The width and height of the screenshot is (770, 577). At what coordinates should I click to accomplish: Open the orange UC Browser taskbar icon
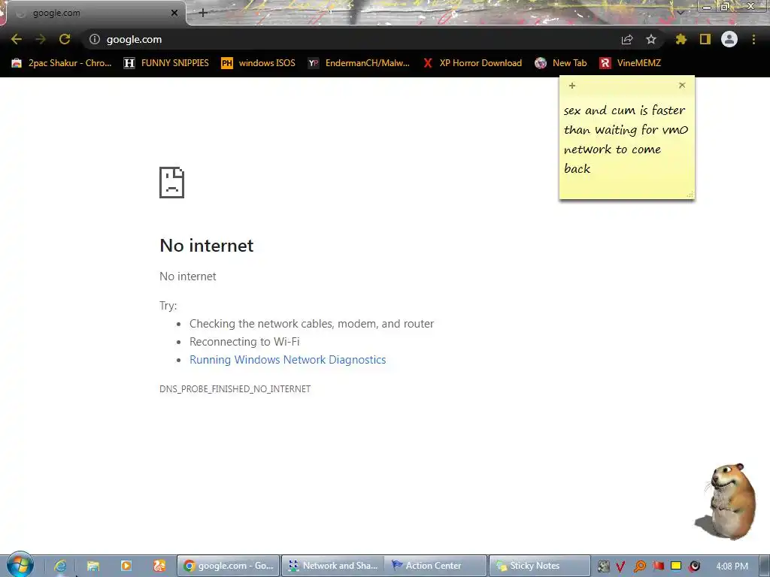click(x=159, y=566)
